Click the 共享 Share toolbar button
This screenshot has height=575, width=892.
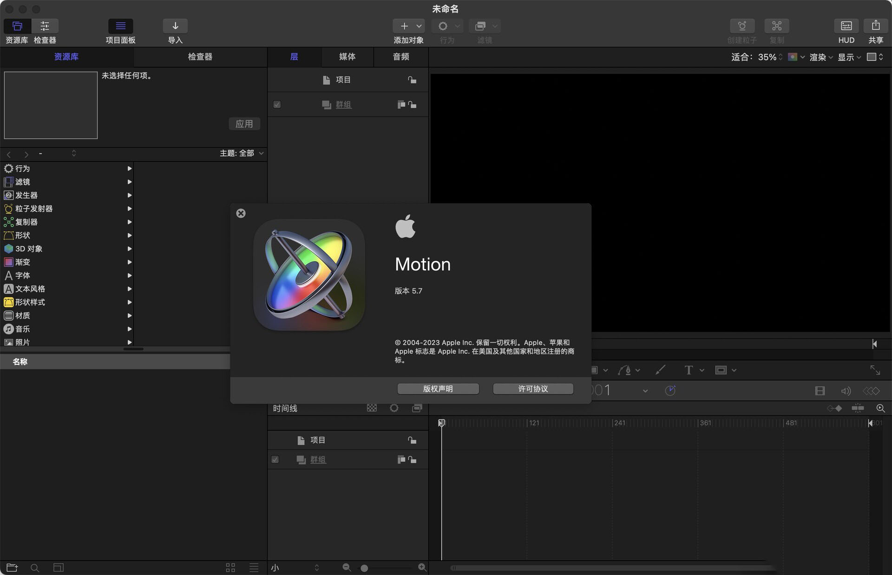(876, 26)
